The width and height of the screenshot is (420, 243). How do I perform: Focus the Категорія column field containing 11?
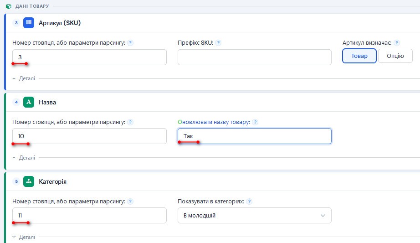pos(89,215)
